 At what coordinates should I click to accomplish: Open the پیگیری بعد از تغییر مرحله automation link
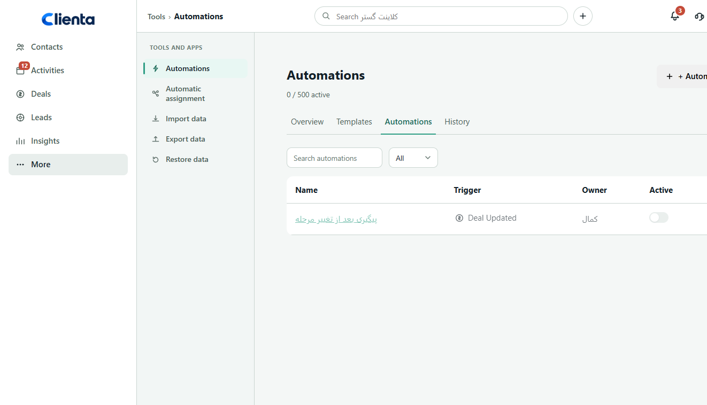[x=336, y=219]
